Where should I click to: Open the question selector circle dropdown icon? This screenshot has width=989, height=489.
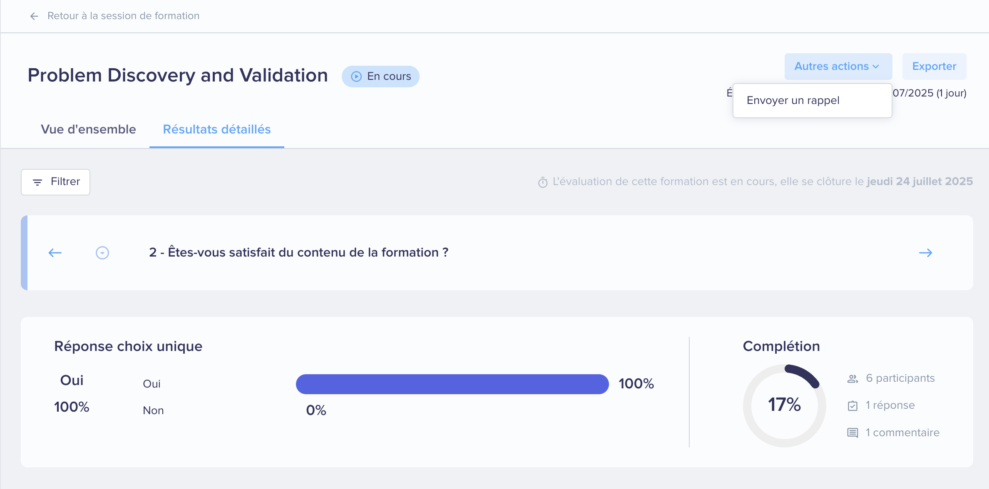click(102, 253)
